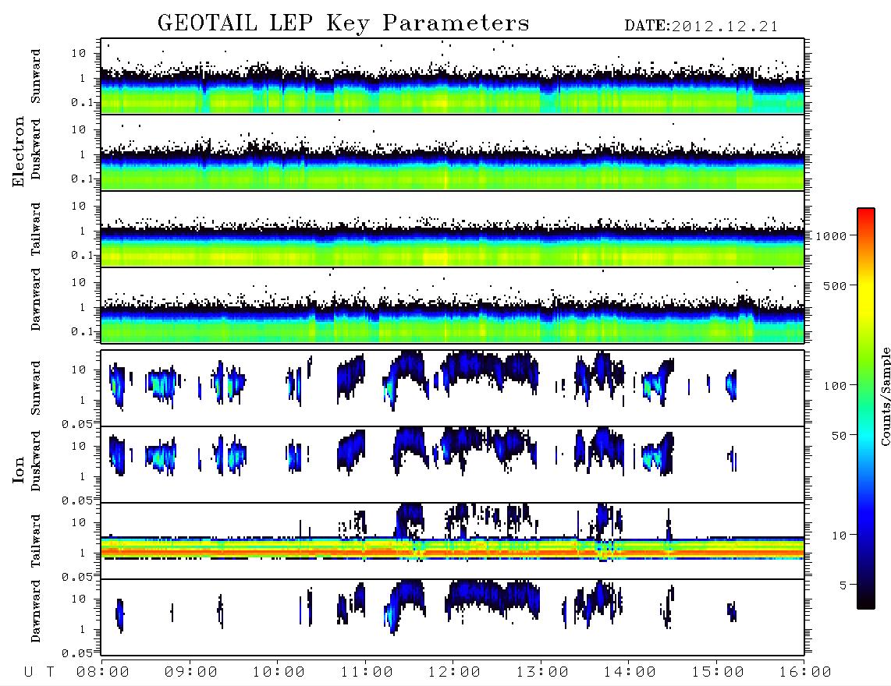Click the Ion Duskward direction label

click(x=36, y=461)
